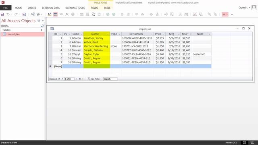Click the MSP cell $3,215
258x145 pixels.
(x=186, y=54)
